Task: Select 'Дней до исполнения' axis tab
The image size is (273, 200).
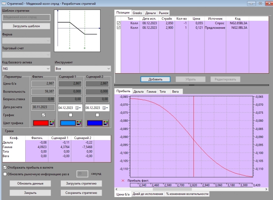Action: click(148, 194)
